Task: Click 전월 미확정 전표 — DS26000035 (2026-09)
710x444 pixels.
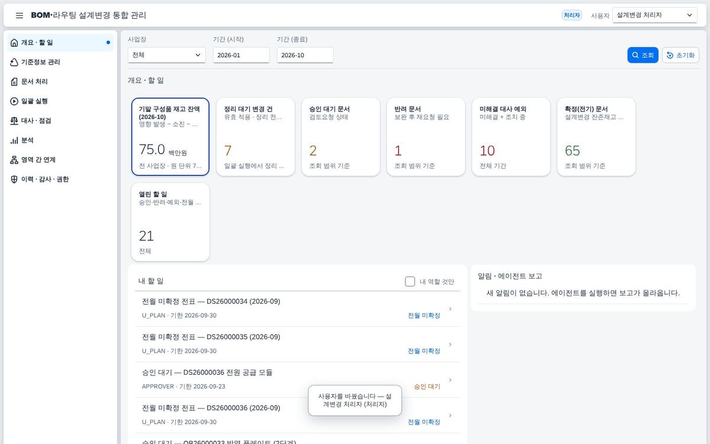Action: pos(211,337)
